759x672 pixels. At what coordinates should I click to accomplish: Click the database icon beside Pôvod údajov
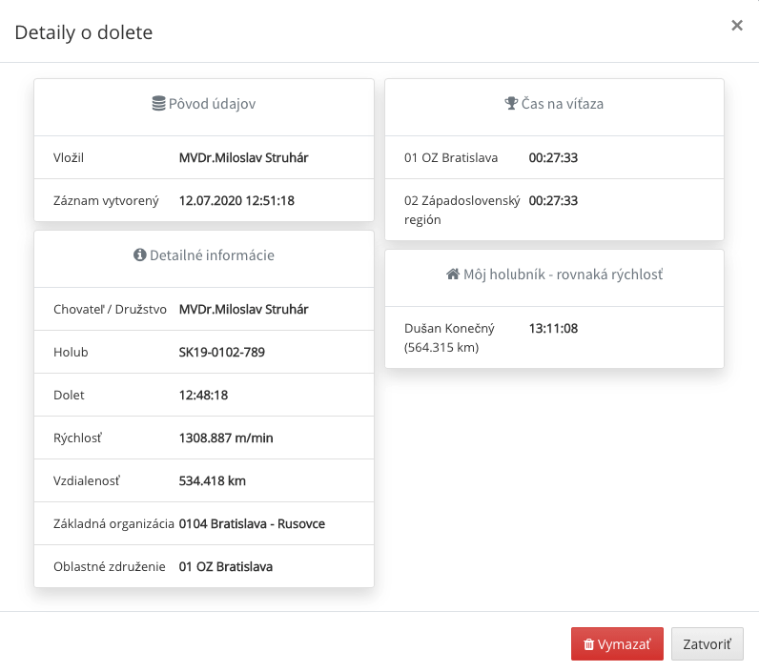click(158, 104)
